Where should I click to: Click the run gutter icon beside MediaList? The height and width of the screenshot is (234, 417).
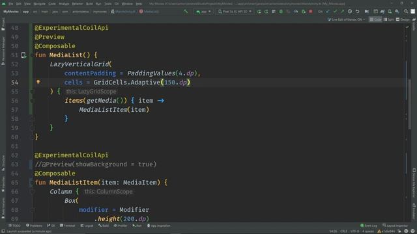coord(24,55)
